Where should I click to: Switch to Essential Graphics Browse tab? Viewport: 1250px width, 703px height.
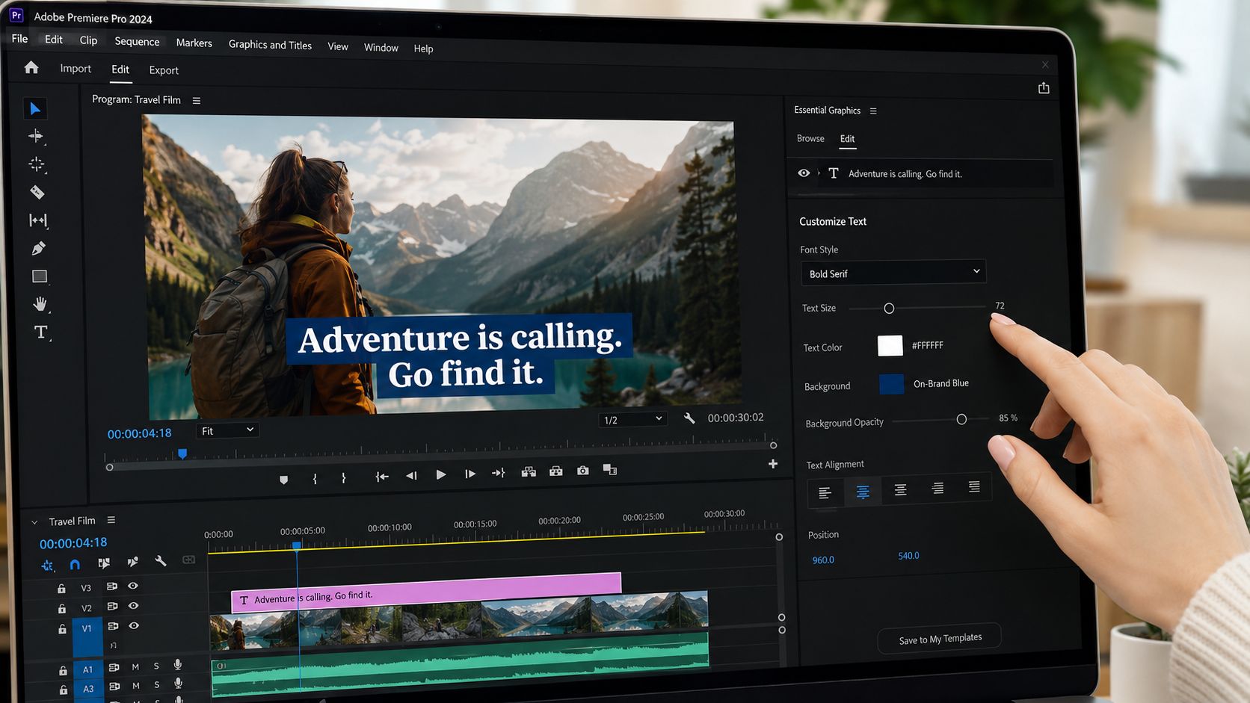810,138
